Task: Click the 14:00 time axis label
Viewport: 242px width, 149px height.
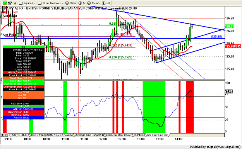Action: 178,139
